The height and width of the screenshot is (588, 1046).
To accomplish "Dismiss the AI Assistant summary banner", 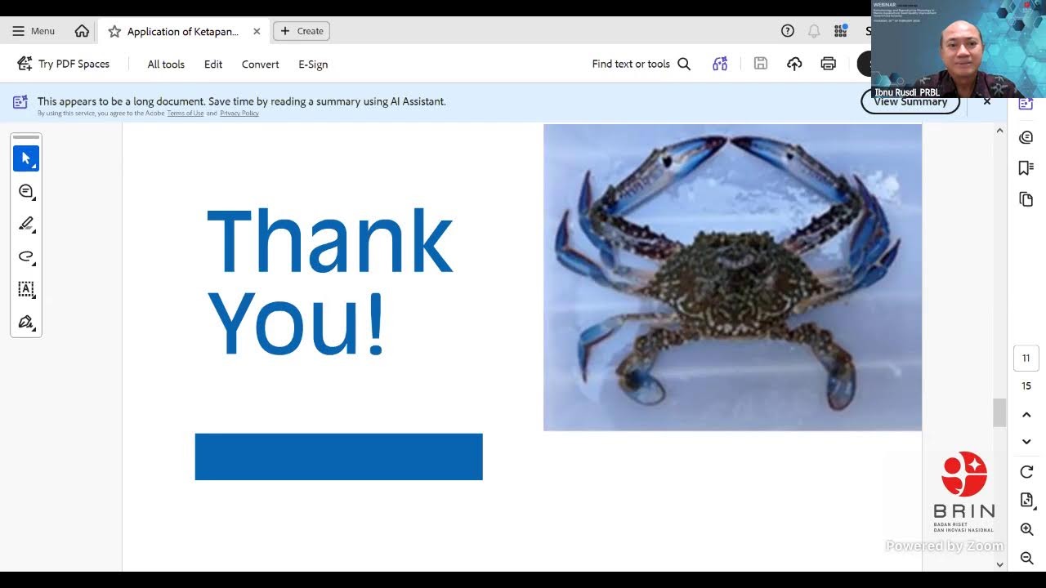I will (x=987, y=101).
